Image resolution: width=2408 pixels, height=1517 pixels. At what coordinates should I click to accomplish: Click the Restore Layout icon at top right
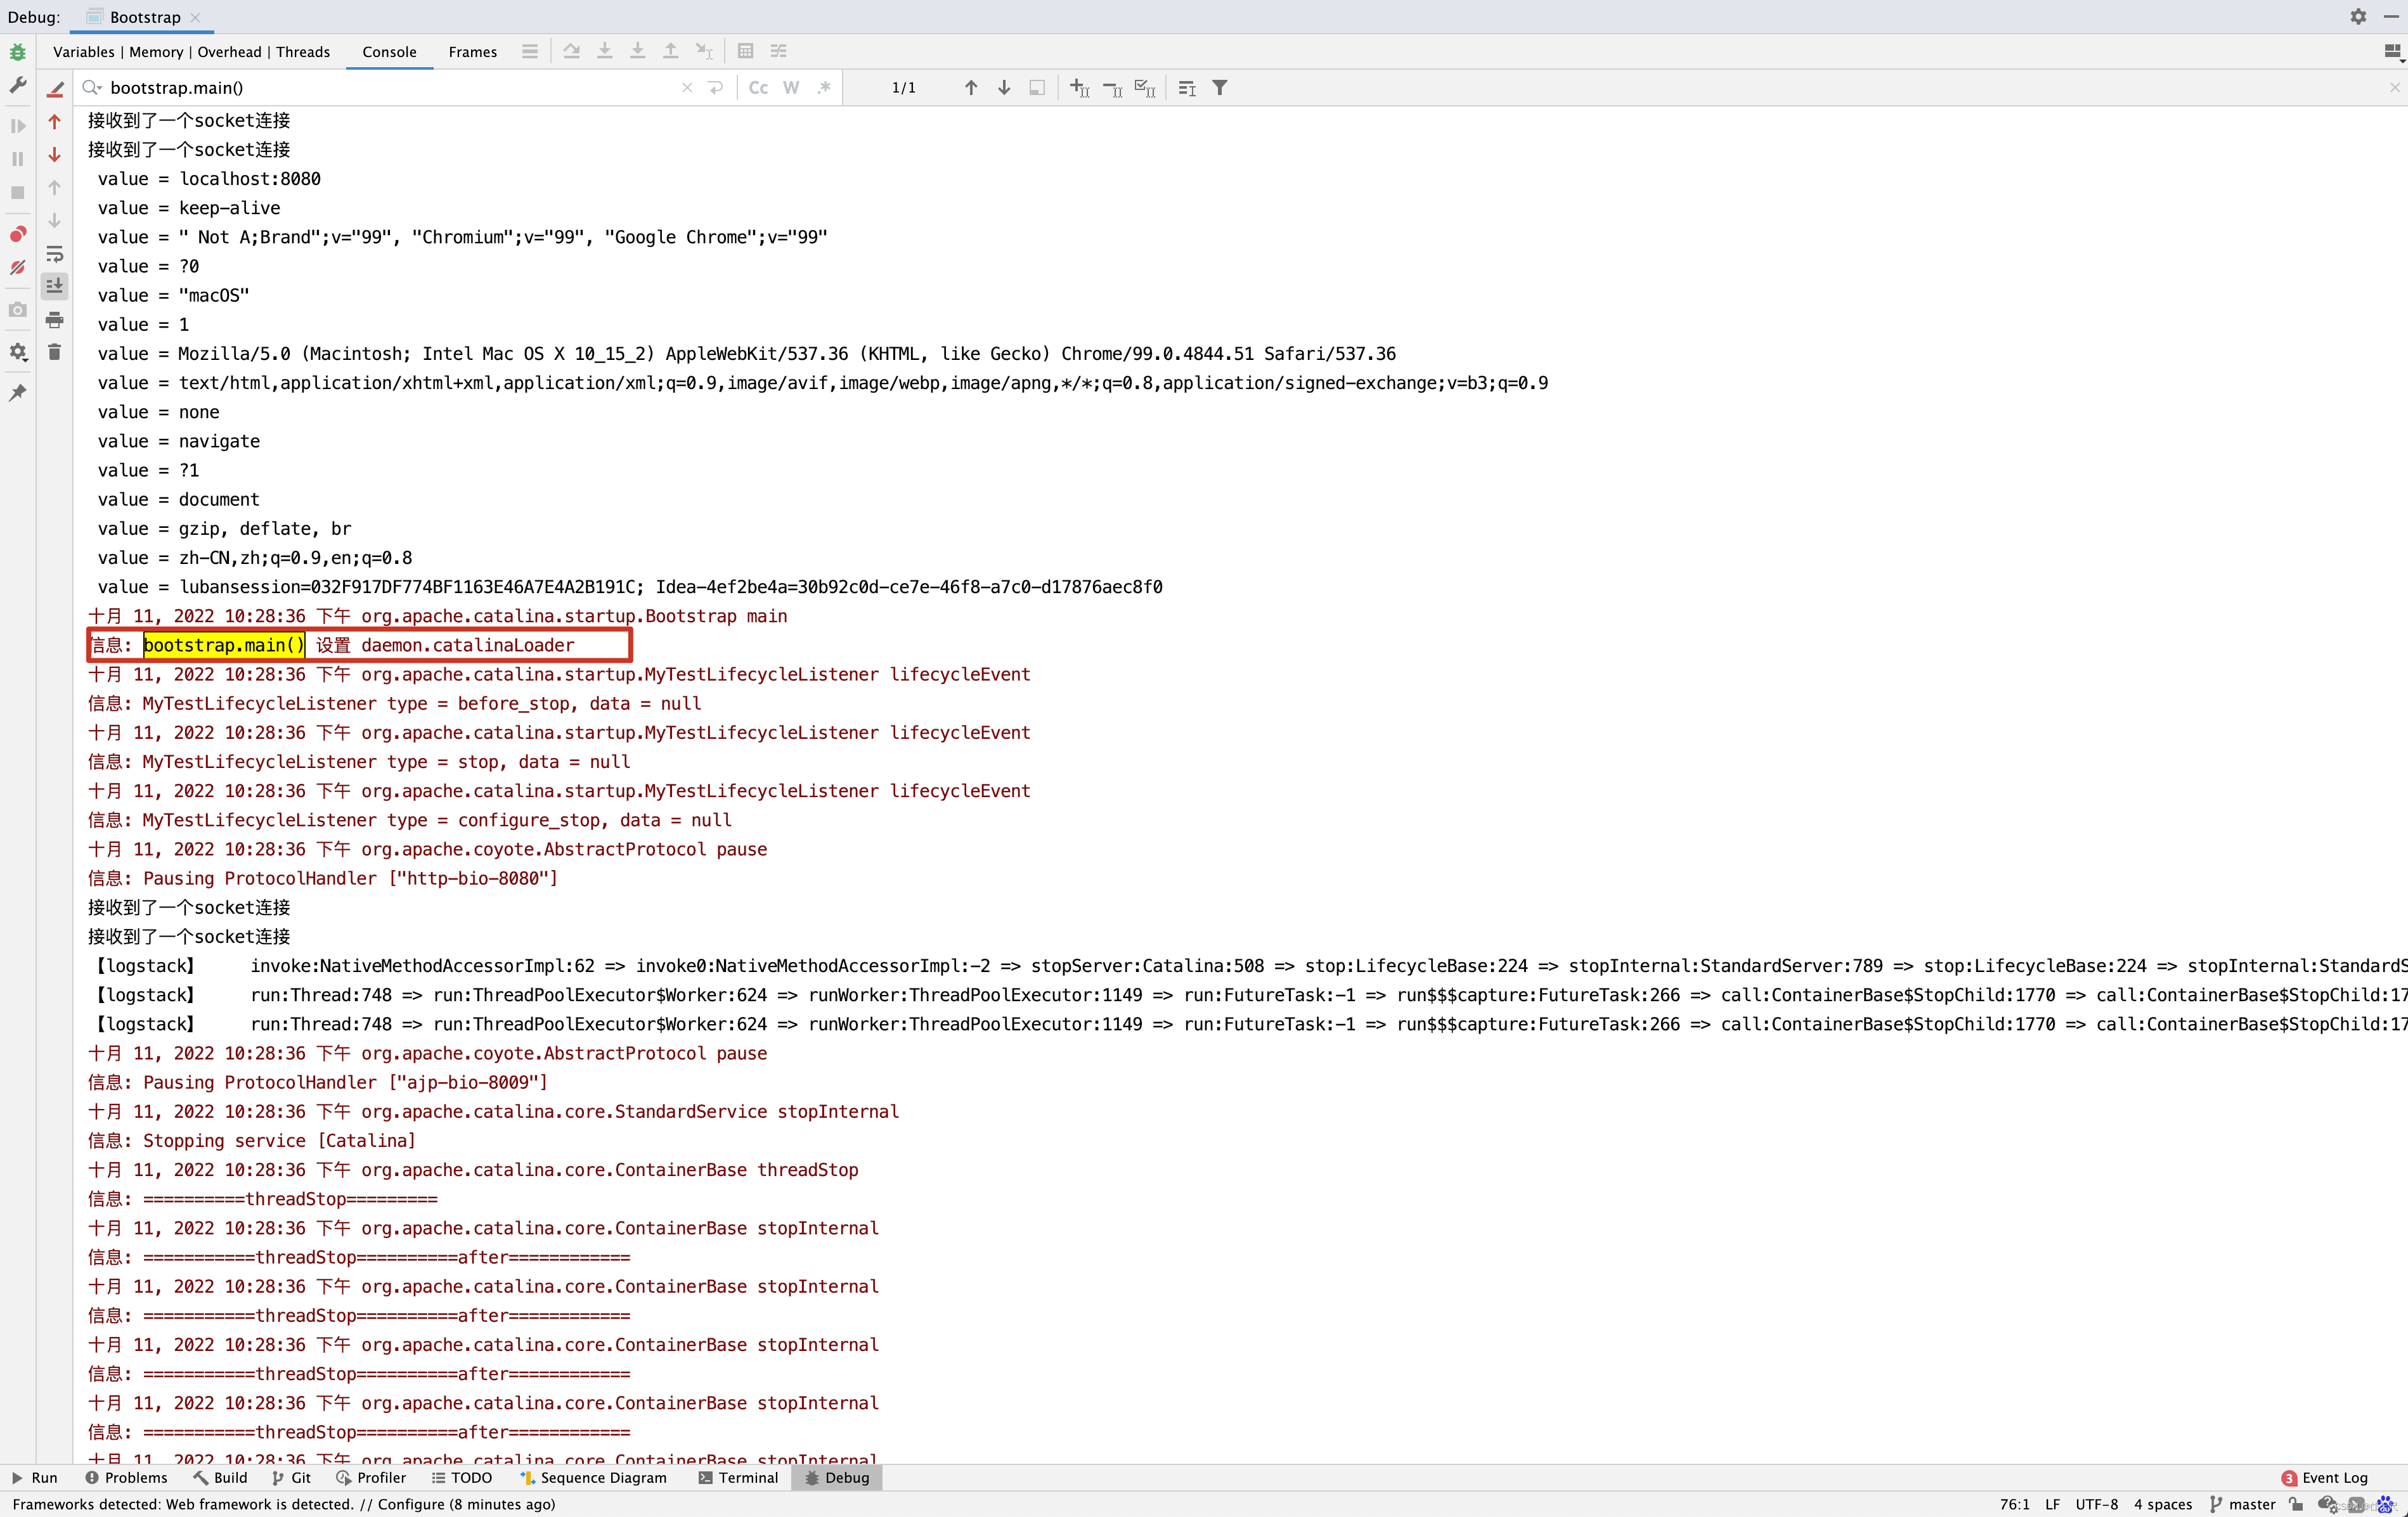2393,52
